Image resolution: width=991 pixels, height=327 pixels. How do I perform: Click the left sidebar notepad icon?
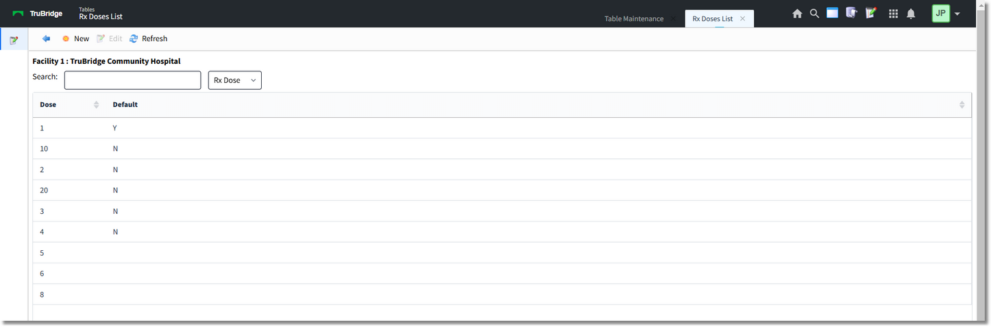(x=14, y=40)
